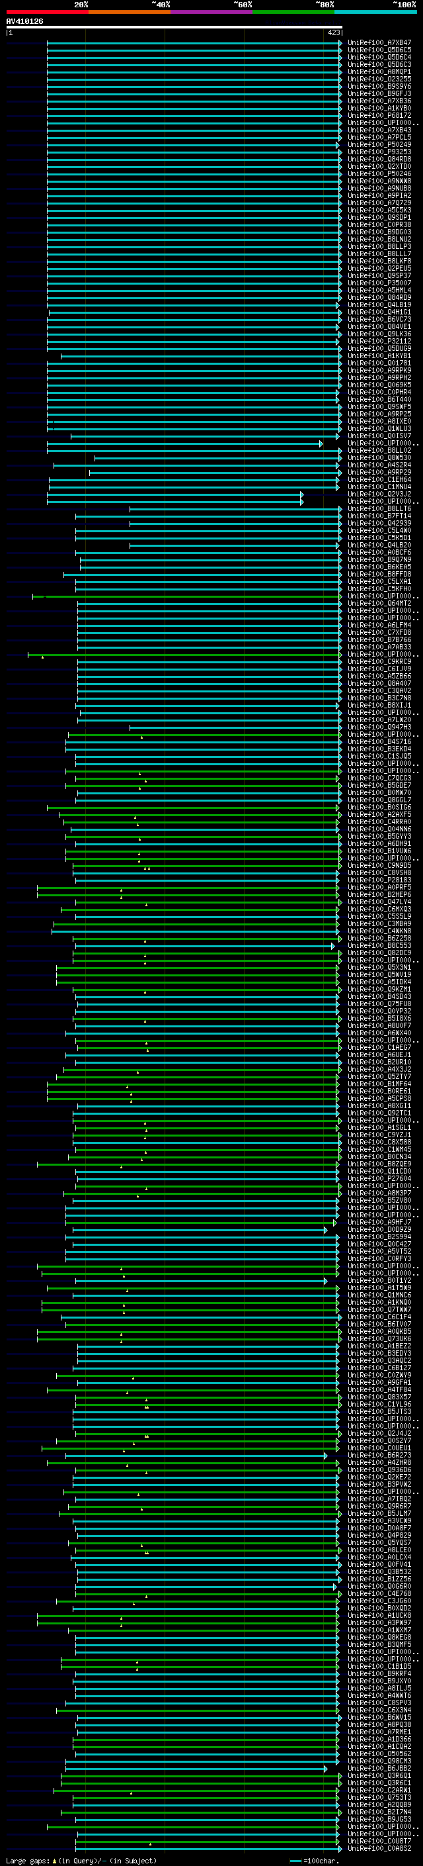Click the green ~80% identity legend segment
This screenshot has width=423, height=1866.
point(293,12)
